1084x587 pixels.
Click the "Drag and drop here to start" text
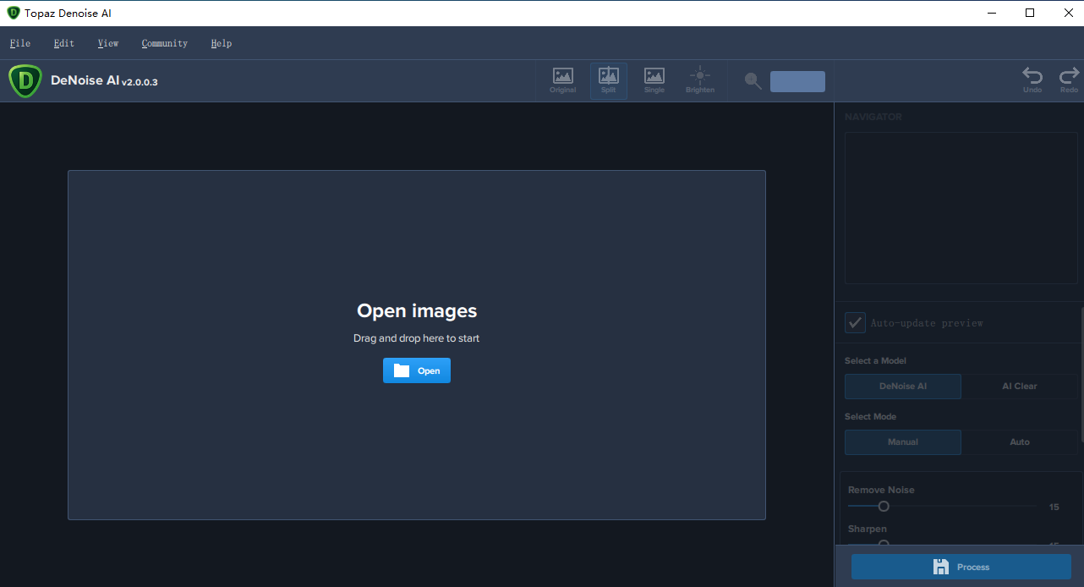416,338
